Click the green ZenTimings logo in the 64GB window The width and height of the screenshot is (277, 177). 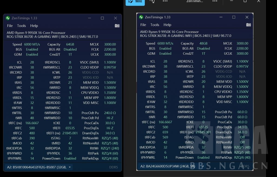(x=8, y=18)
